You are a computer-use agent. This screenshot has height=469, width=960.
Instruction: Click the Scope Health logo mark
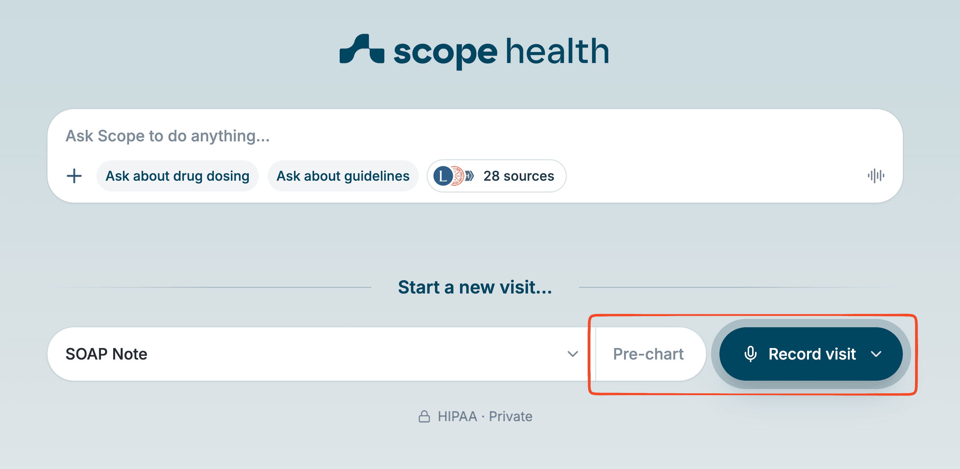click(362, 49)
